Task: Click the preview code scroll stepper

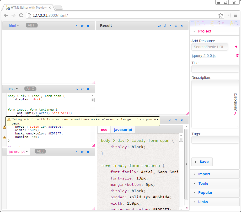Action: [x=181, y=140]
